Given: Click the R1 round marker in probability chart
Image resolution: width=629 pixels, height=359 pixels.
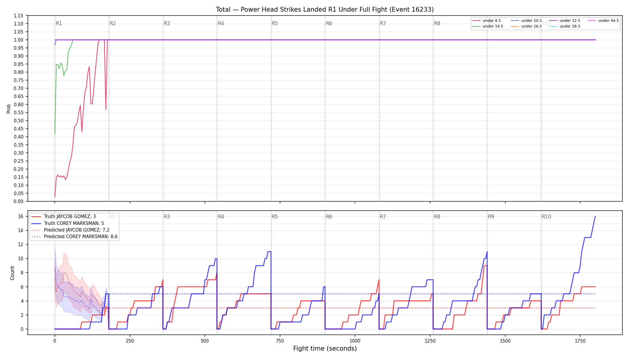Looking at the screenshot, I should click(59, 23).
